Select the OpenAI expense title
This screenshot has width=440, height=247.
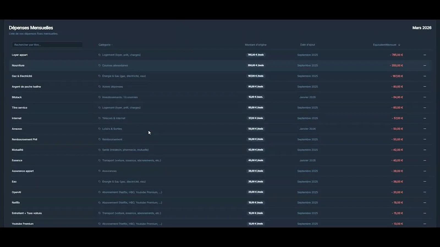pos(16,192)
